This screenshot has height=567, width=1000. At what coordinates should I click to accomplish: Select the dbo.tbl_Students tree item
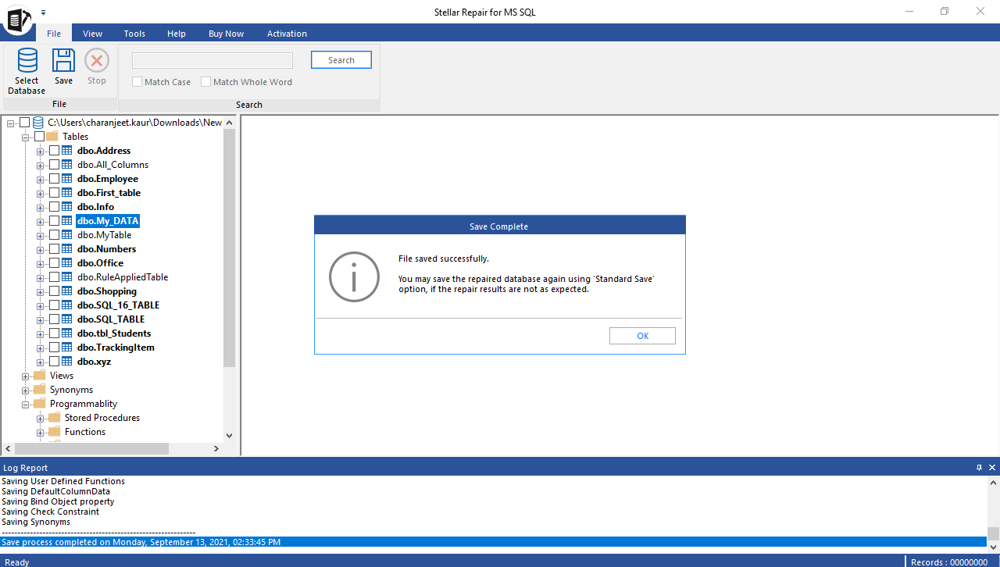[114, 333]
